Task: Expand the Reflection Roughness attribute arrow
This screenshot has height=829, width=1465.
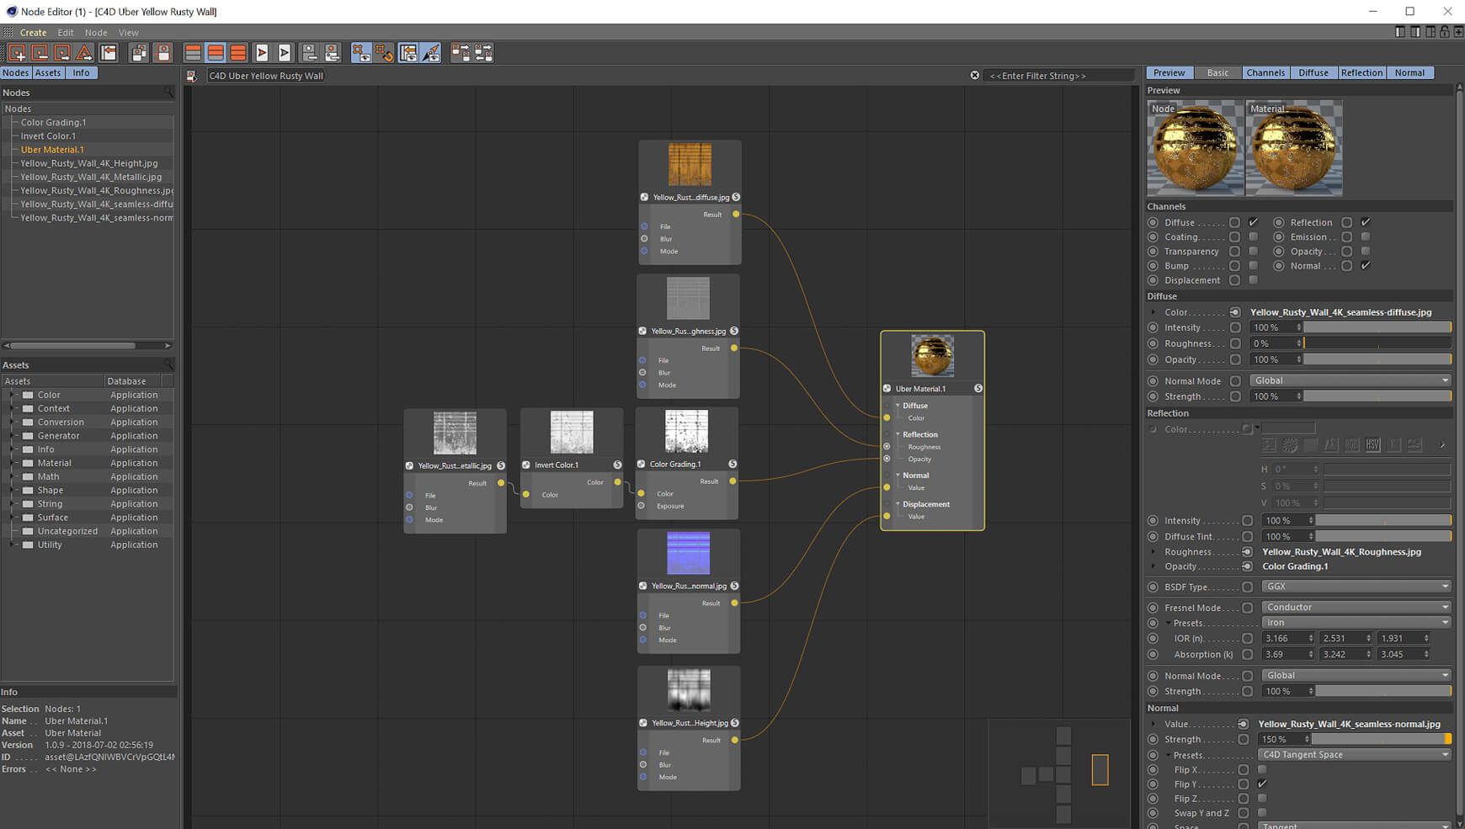Action: pyautogui.click(x=1153, y=552)
